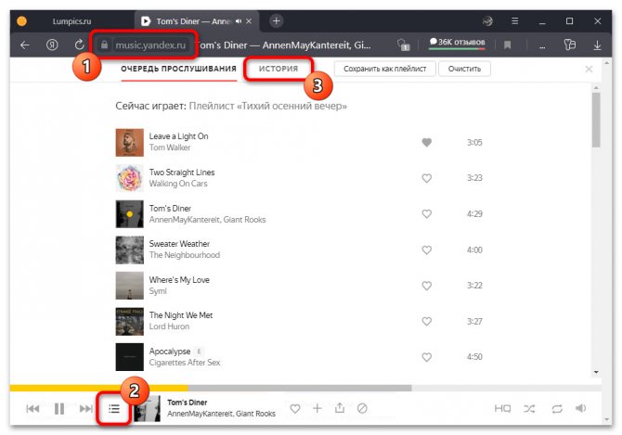Click the Two Straight Lines album cover

pyautogui.click(x=130, y=178)
